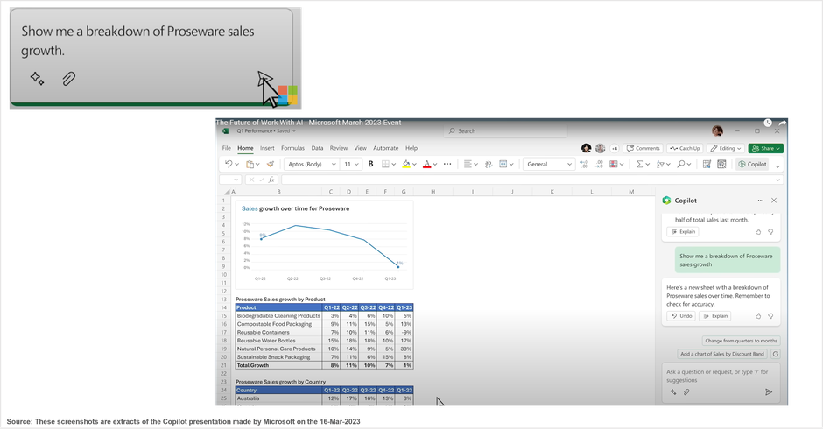Switch to the Insert tab
Image resolution: width=823 pixels, height=430 pixels.
[267, 148]
